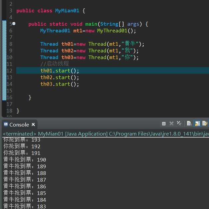Image resolution: width=209 pixels, height=209 pixels.
Task: Select the Console tab
Action: point(19,125)
